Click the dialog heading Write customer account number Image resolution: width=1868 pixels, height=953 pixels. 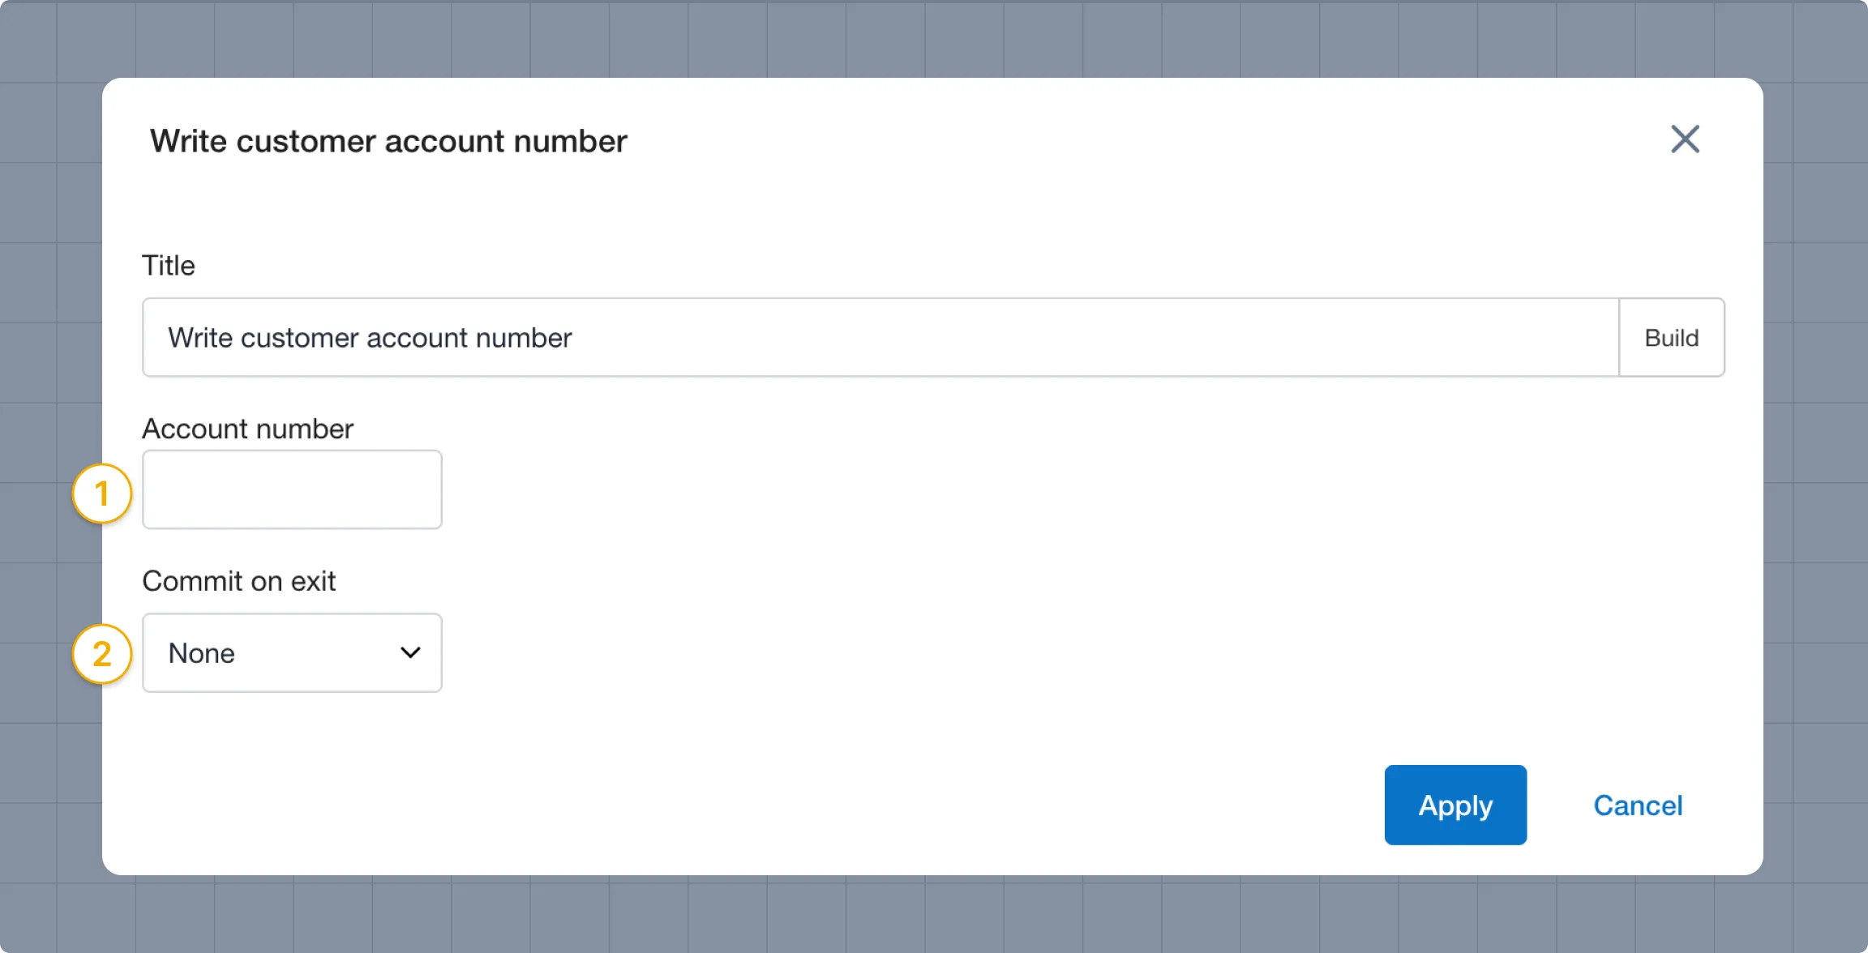coord(388,141)
